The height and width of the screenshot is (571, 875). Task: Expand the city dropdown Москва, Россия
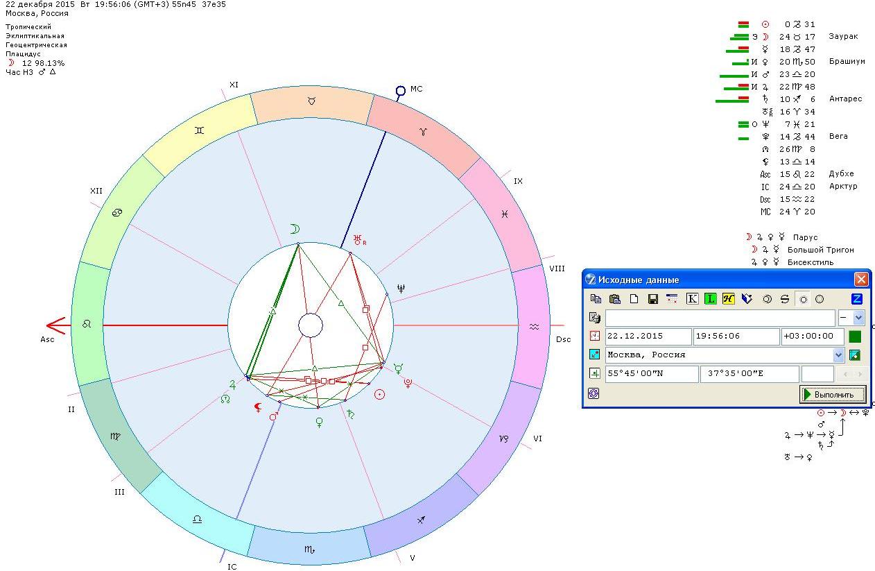tap(838, 355)
